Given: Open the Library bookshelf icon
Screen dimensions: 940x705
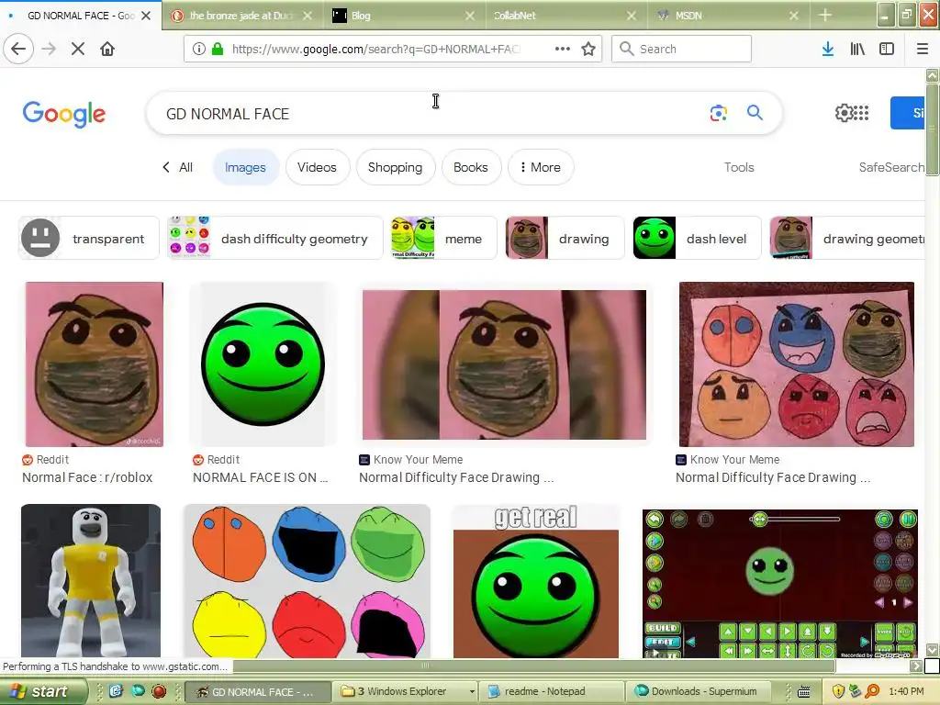Looking at the screenshot, I should pyautogui.click(x=857, y=49).
